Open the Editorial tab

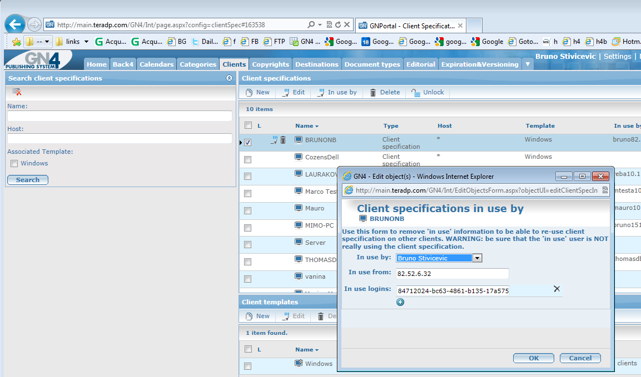[421, 64]
